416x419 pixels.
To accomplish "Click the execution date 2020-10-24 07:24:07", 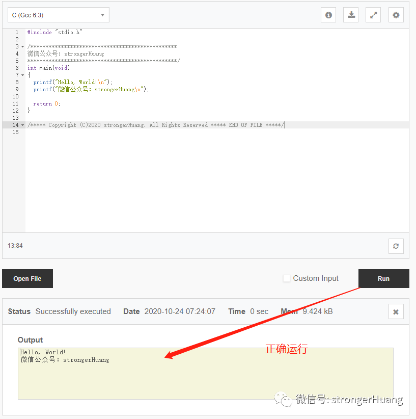I will tap(180, 311).
